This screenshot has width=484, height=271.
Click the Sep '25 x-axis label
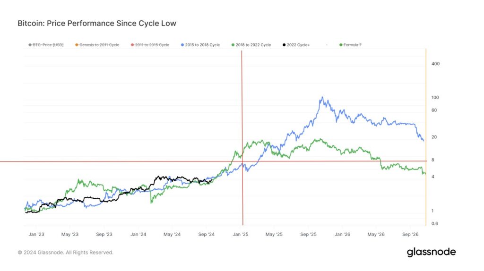click(308, 234)
